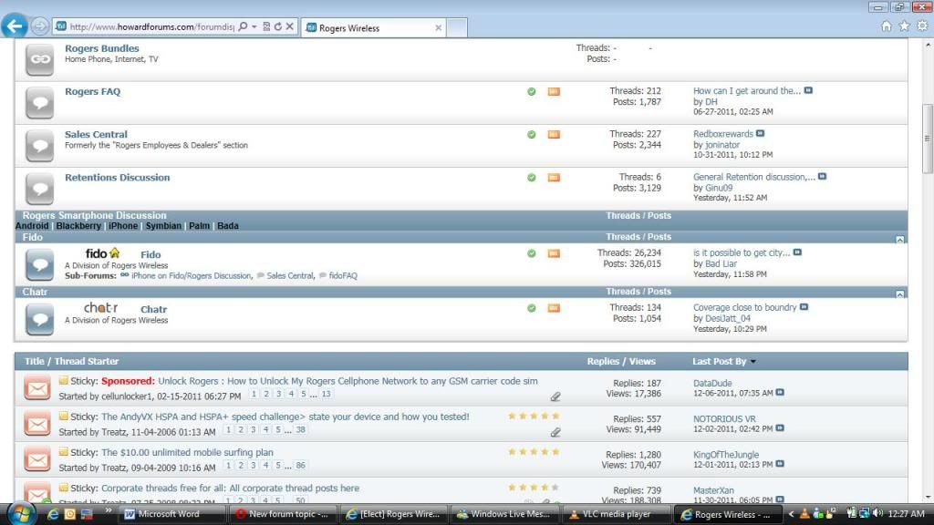The height and width of the screenshot is (525, 934).
Task: Open a new blank tab
Action: pos(457,28)
